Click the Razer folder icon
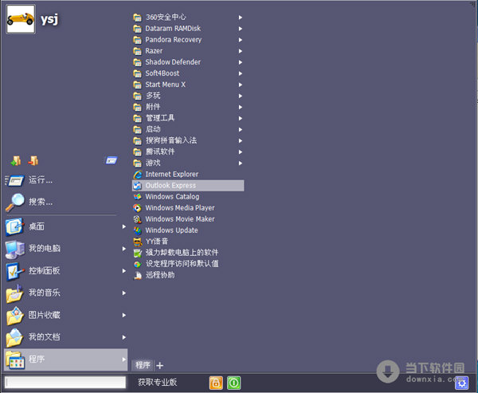This screenshot has width=478, height=393. click(x=138, y=51)
